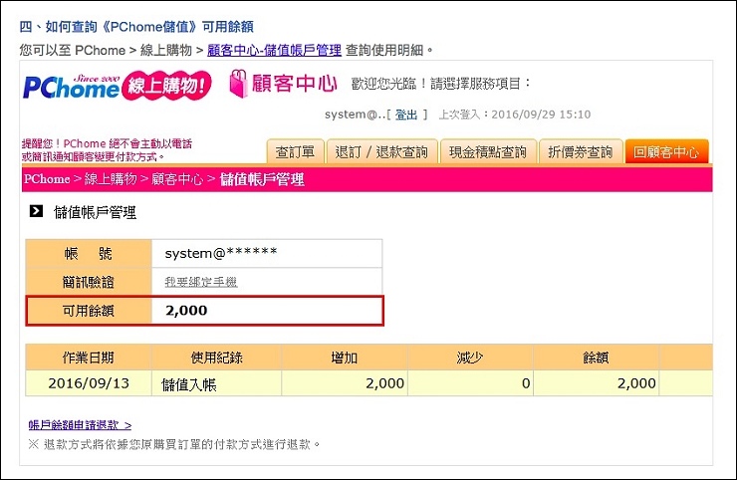Go back via 回顧客中心 tab
The height and width of the screenshot is (480, 737).
tap(666, 151)
